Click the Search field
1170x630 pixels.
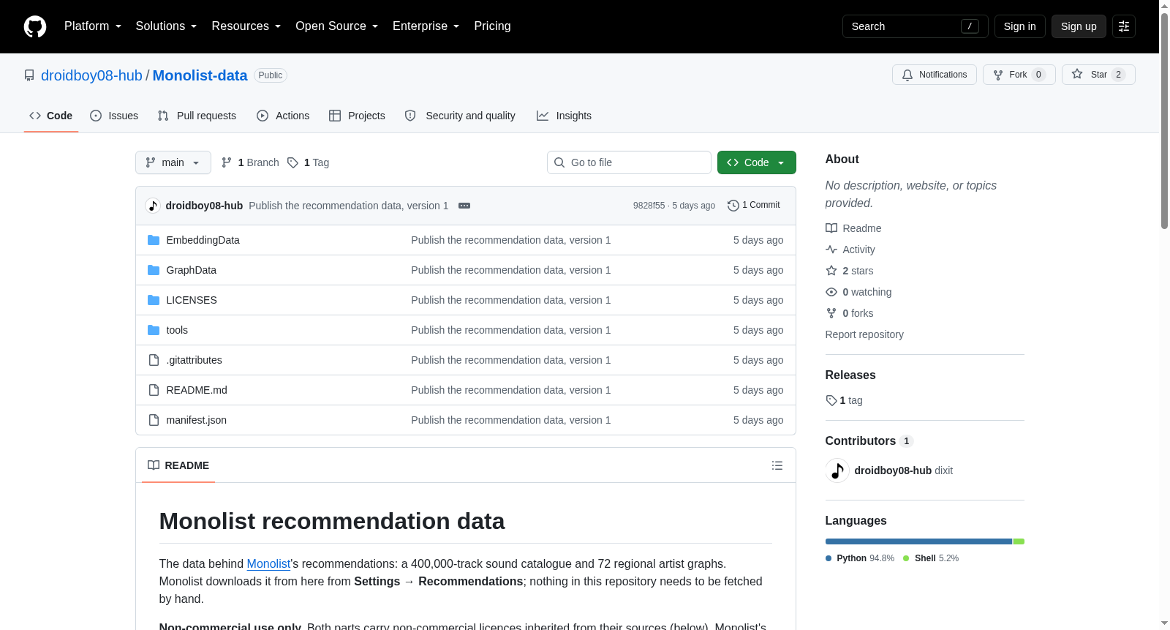[916, 26]
